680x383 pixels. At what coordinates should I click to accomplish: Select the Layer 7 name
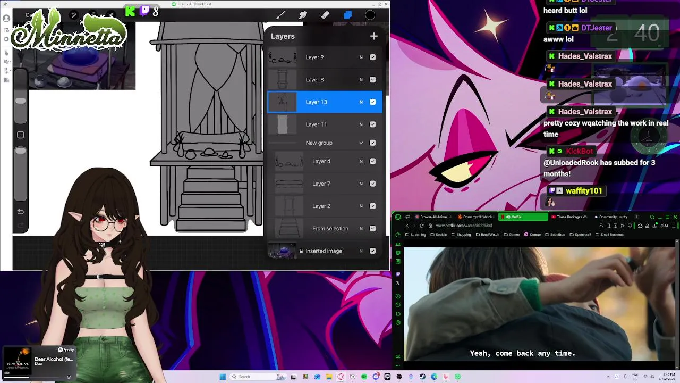(321, 184)
